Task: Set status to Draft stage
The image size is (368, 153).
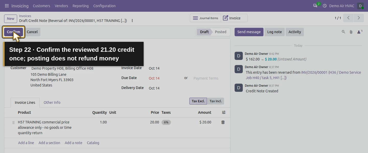Action: (204, 32)
